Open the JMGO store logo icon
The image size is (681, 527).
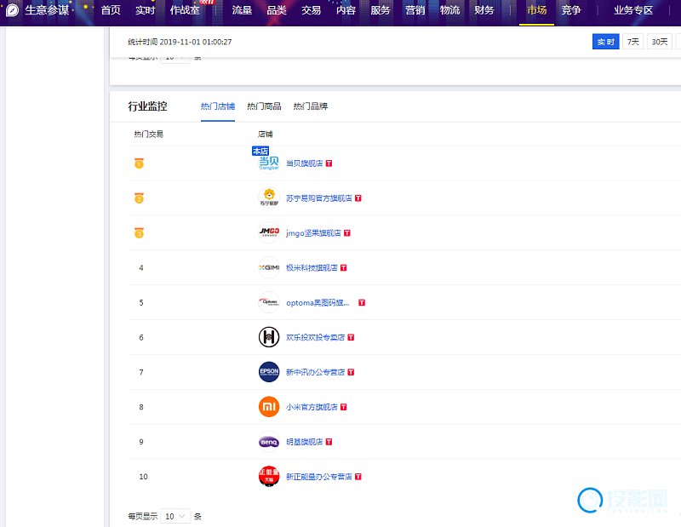coord(269,233)
